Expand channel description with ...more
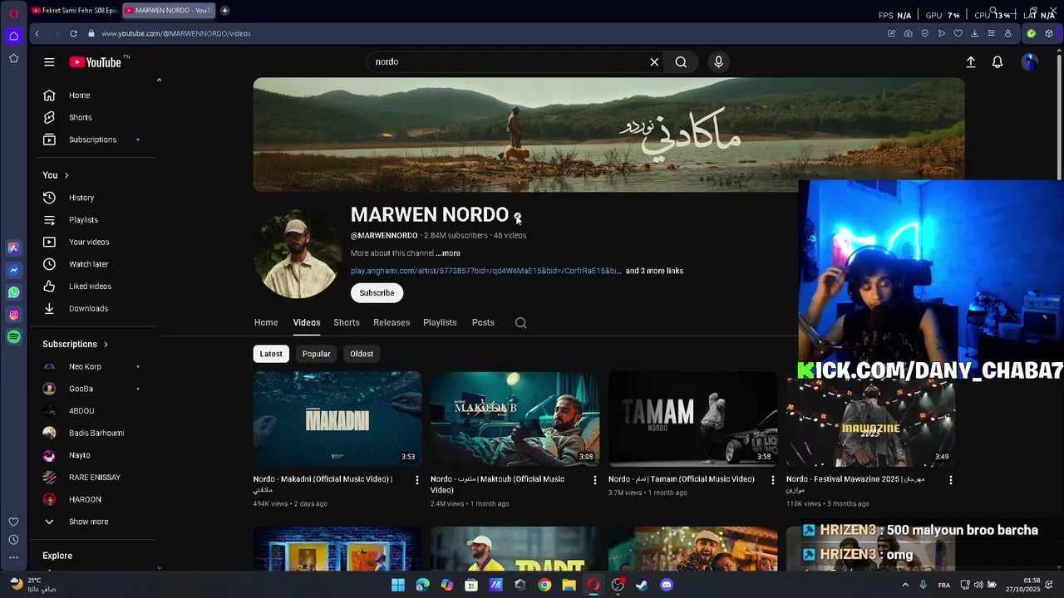Viewport: 1064px width, 598px height. coord(448,253)
